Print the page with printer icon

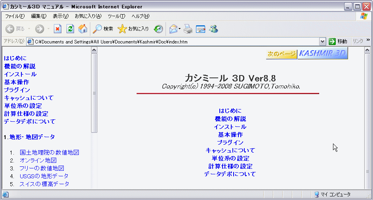[x=188, y=29]
